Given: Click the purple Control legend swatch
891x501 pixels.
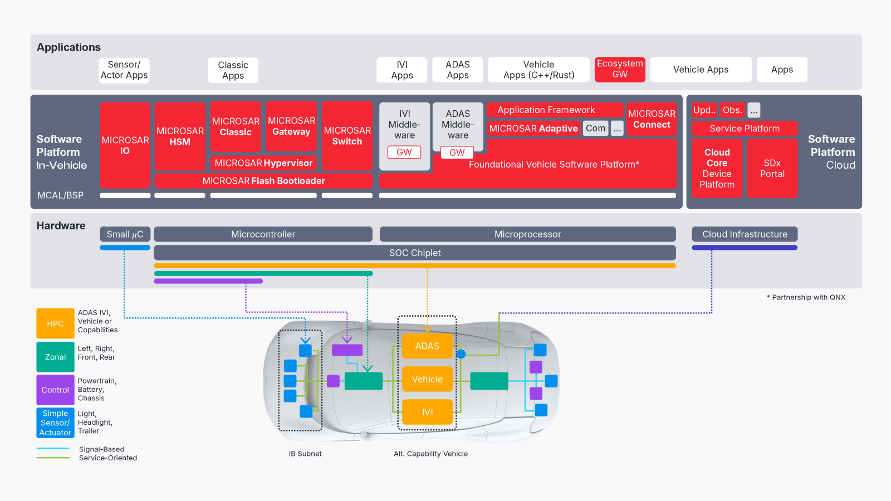Looking at the screenshot, I should pos(55,390).
